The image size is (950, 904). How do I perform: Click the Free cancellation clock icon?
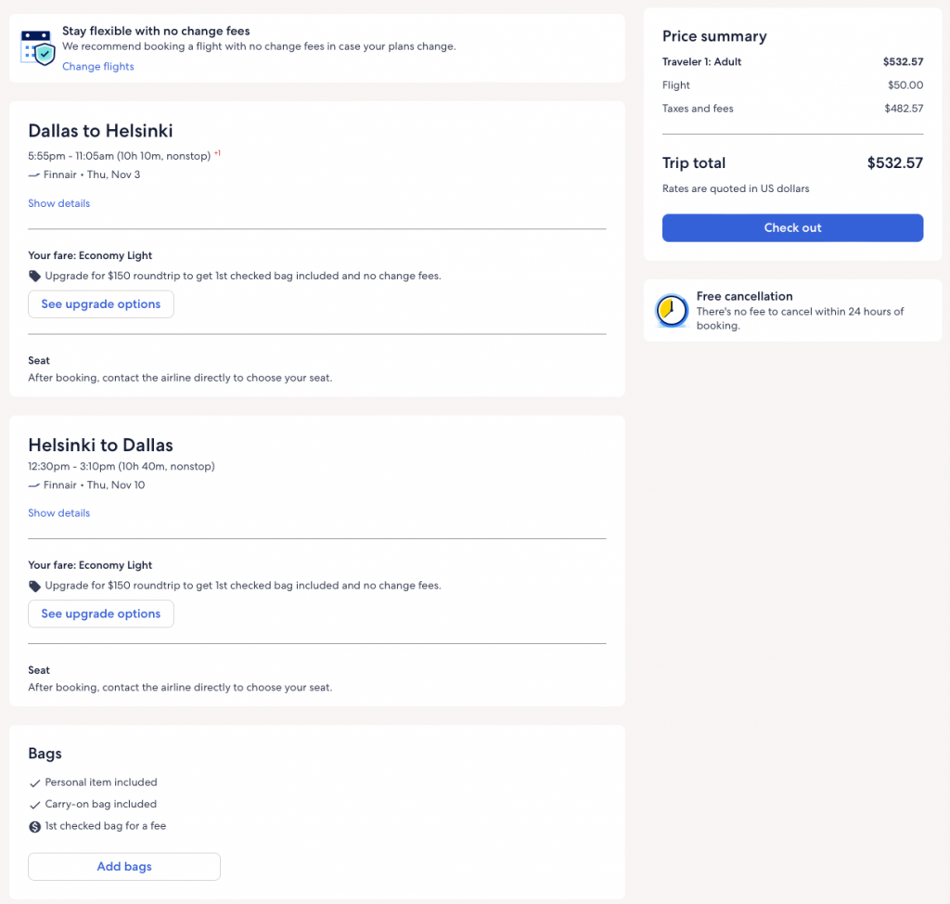[x=672, y=311]
